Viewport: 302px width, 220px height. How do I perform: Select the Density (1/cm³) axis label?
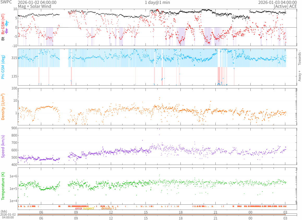tap(3, 107)
